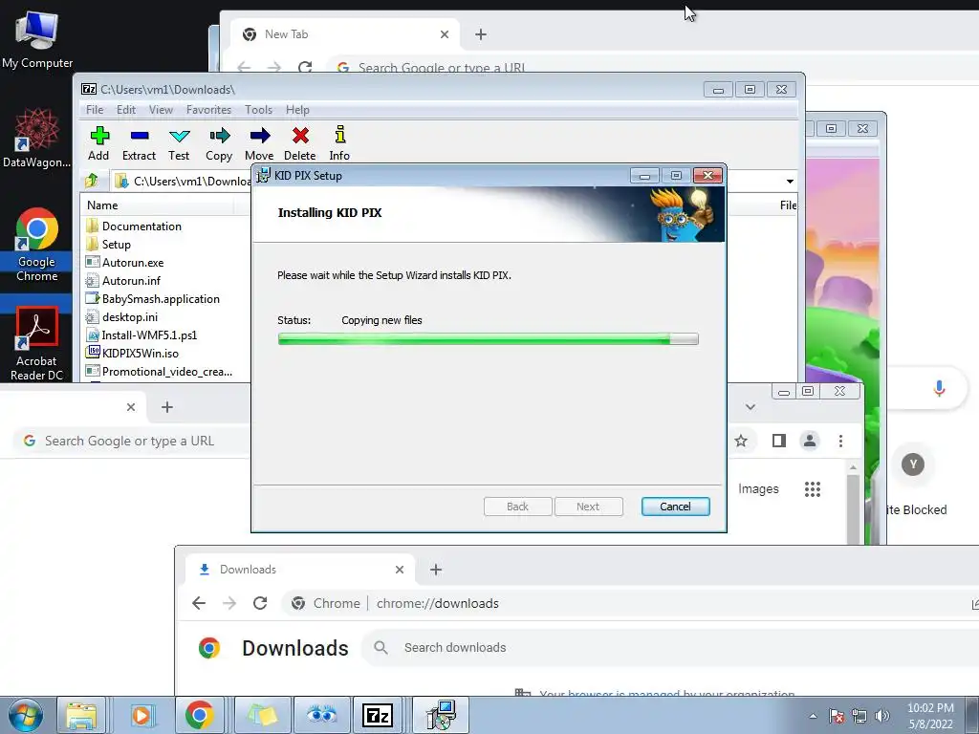This screenshot has width=979, height=734.
Task: Open the Favorites menu in 7-Zip
Action: 208,110
